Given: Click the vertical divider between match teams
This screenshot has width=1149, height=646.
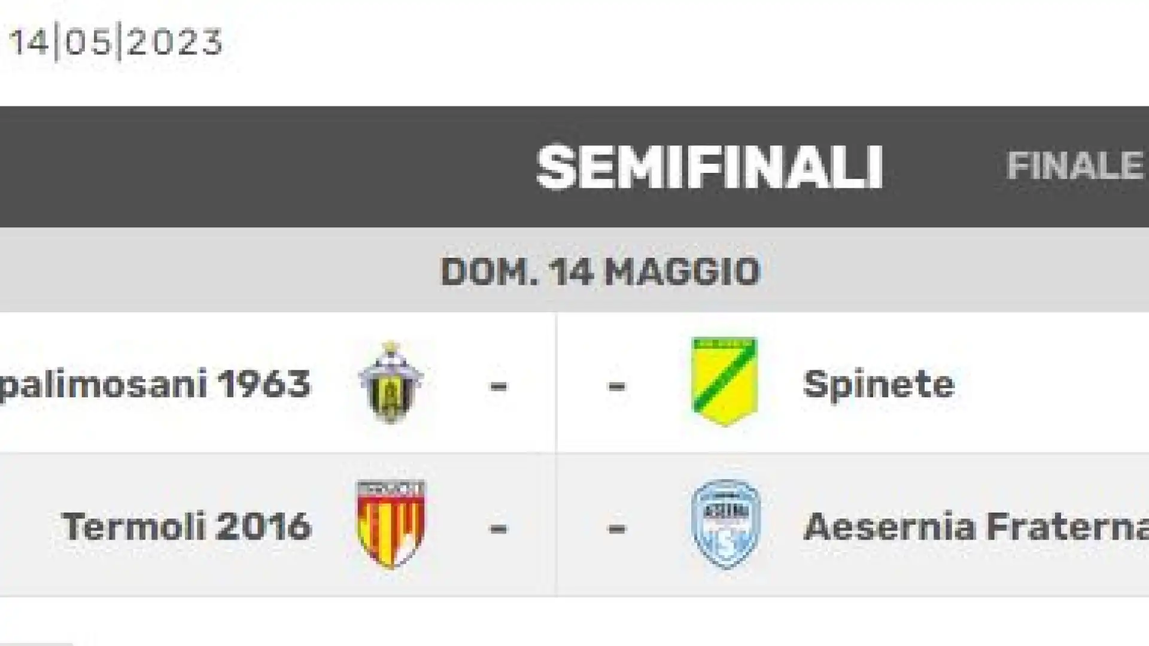Looking at the screenshot, I should coord(556,453).
